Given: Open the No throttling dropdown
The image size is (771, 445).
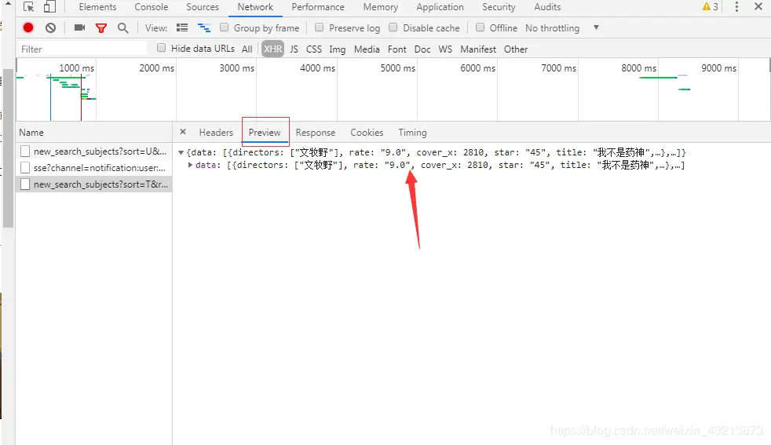Looking at the screenshot, I should (562, 28).
